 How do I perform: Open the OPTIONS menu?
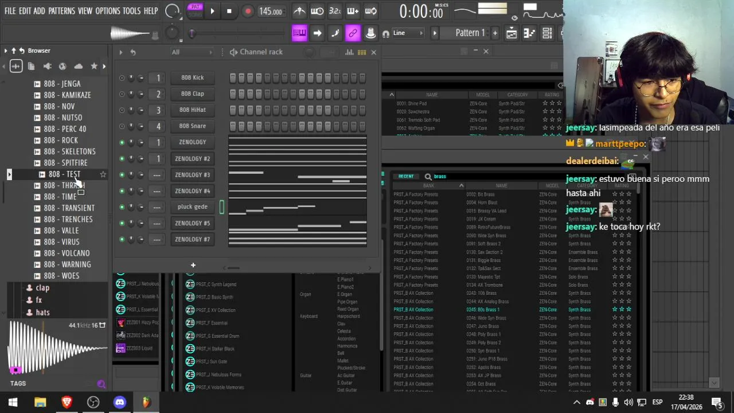pyautogui.click(x=108, y=11)
